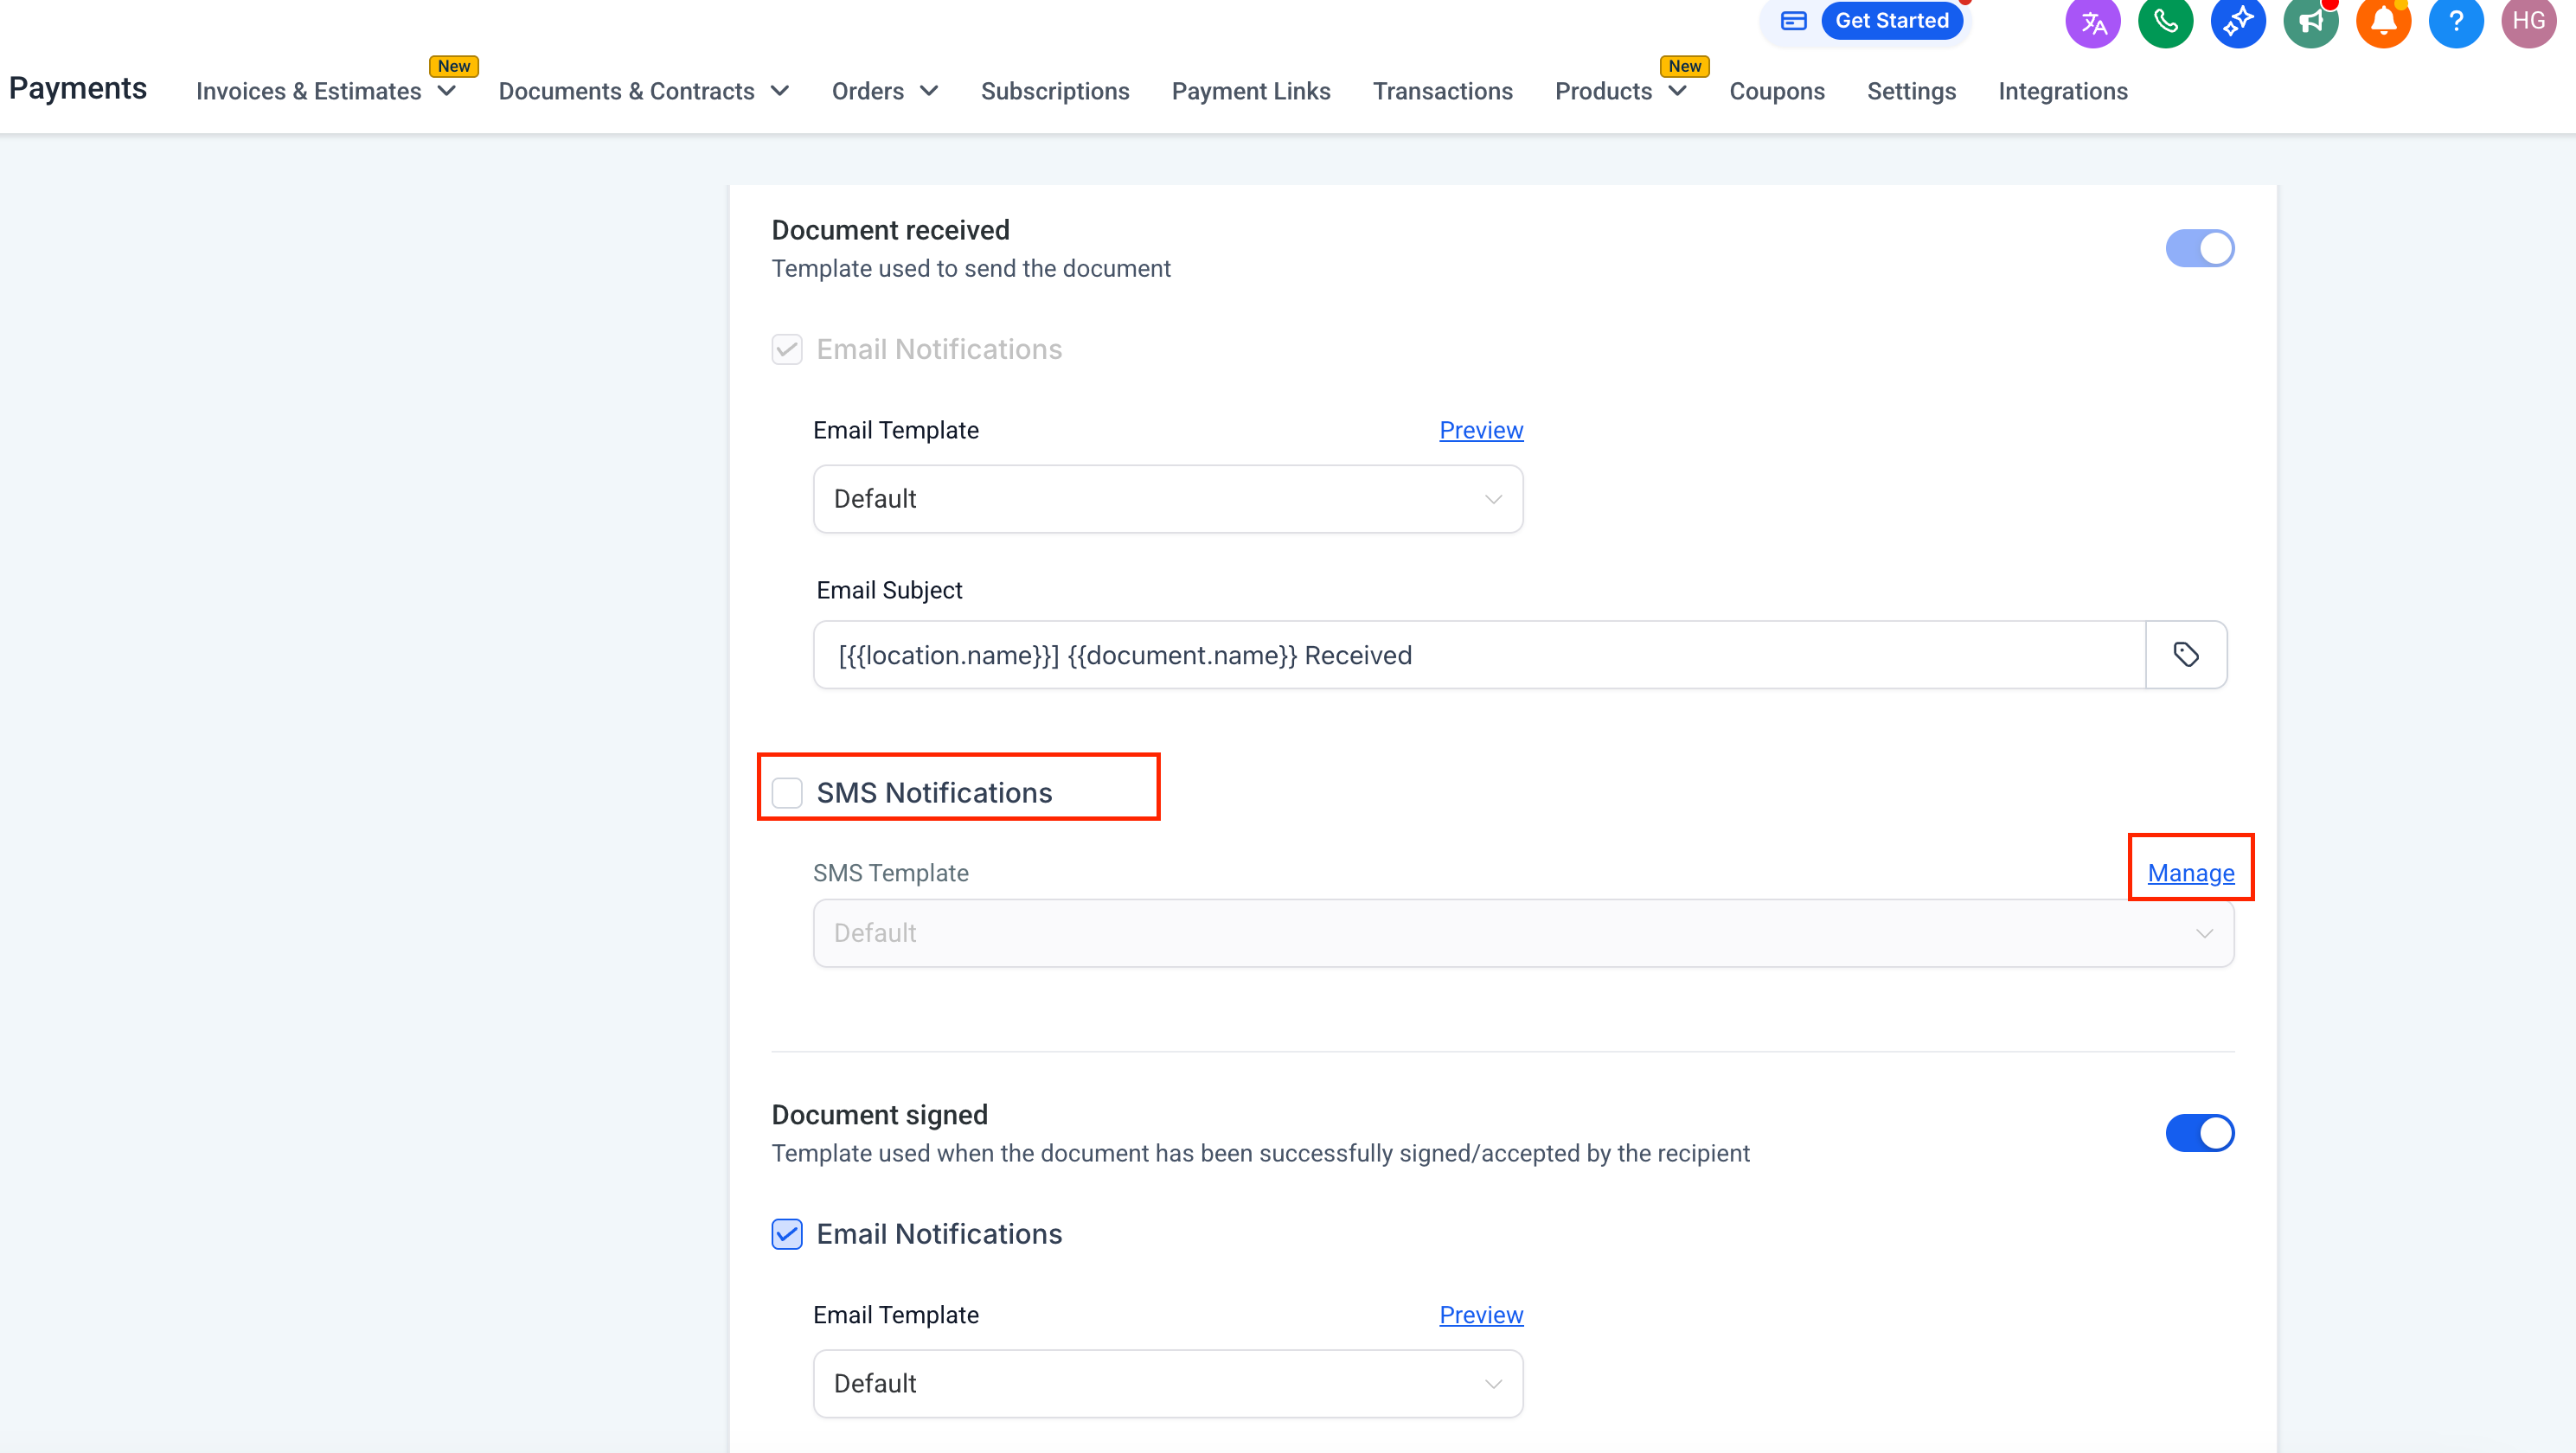The height and width of the screenshot is (1453, 2576).
Task: Open Document received Email Template dropdown
Action: [x=1167, y=499]
